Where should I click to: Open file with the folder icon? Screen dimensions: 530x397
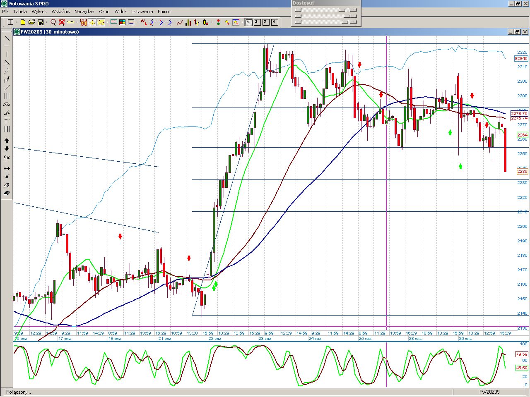pyautogui.click(x=31, y=22)
